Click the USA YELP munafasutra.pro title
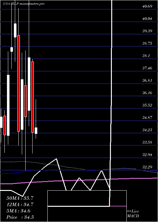The image size is (158, 222). click(x=24, y=4)
